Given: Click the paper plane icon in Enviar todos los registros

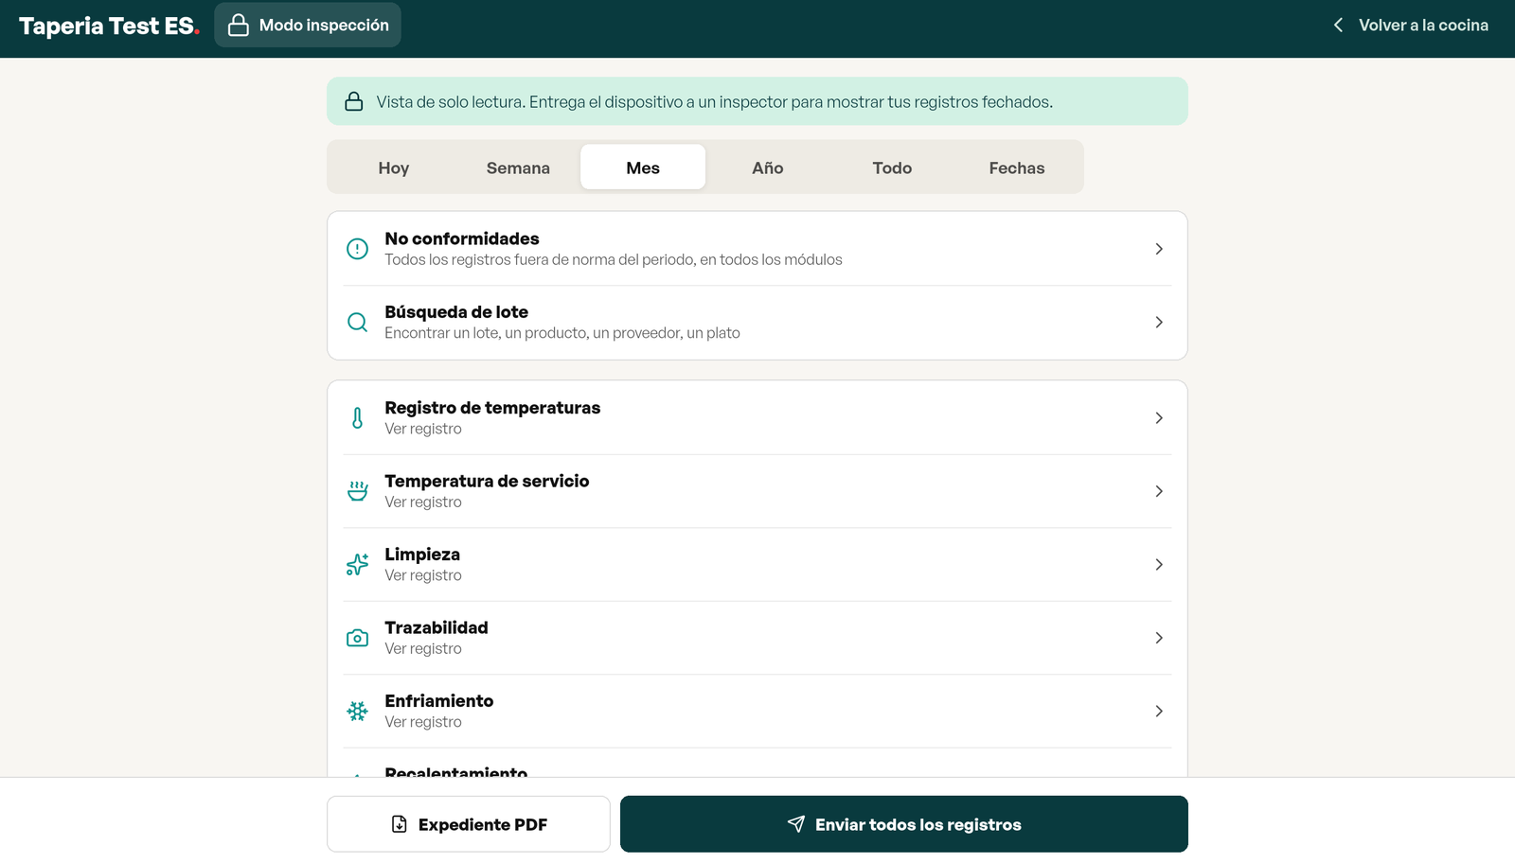Looking at the screenshot, I should click(x=796, y=824).
